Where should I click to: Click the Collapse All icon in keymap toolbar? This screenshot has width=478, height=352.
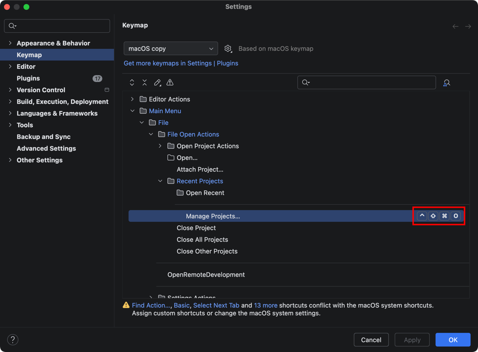tap(145, 83)
